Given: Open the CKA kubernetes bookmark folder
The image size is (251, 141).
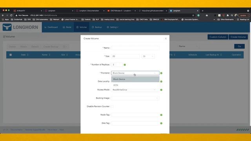Looking at the screenshot, I should [x=40, y=20].
